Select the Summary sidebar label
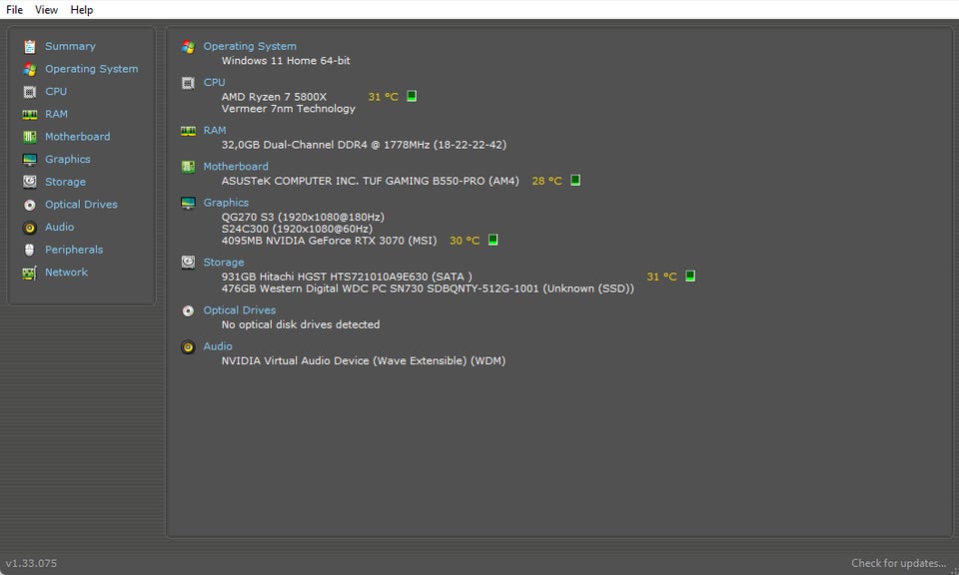The image size is (959, 575). click(70, 47)
